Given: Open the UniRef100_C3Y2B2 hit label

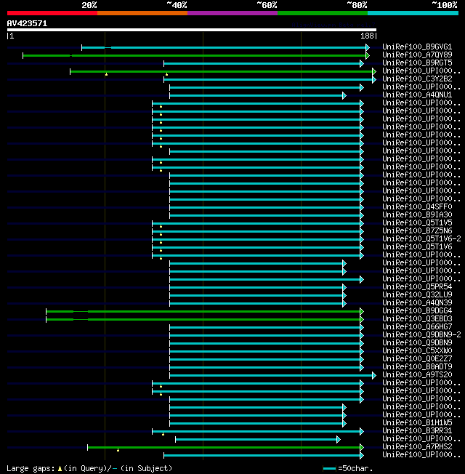Looking at the screenshot, I should (417, 79).
